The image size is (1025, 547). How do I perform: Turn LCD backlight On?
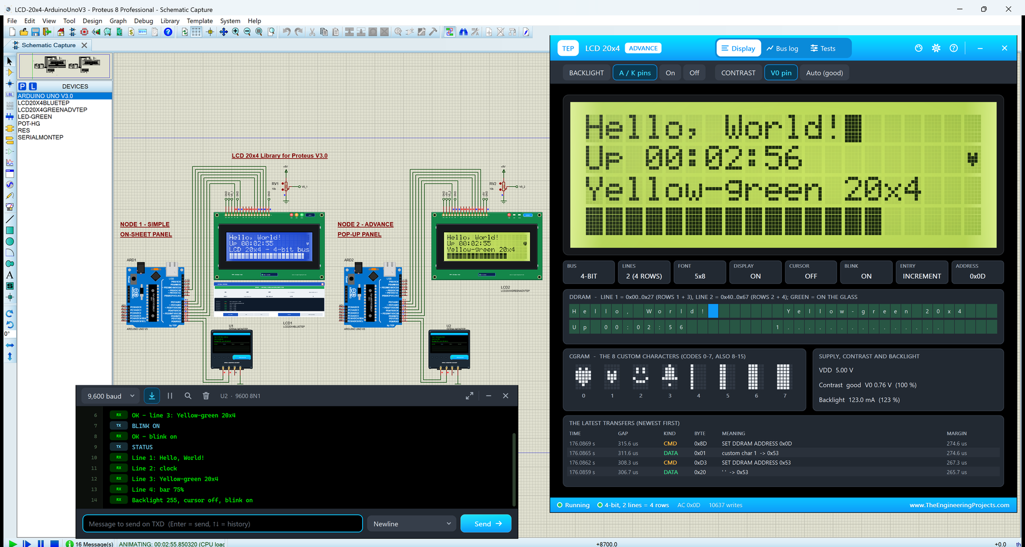(670, 73)
